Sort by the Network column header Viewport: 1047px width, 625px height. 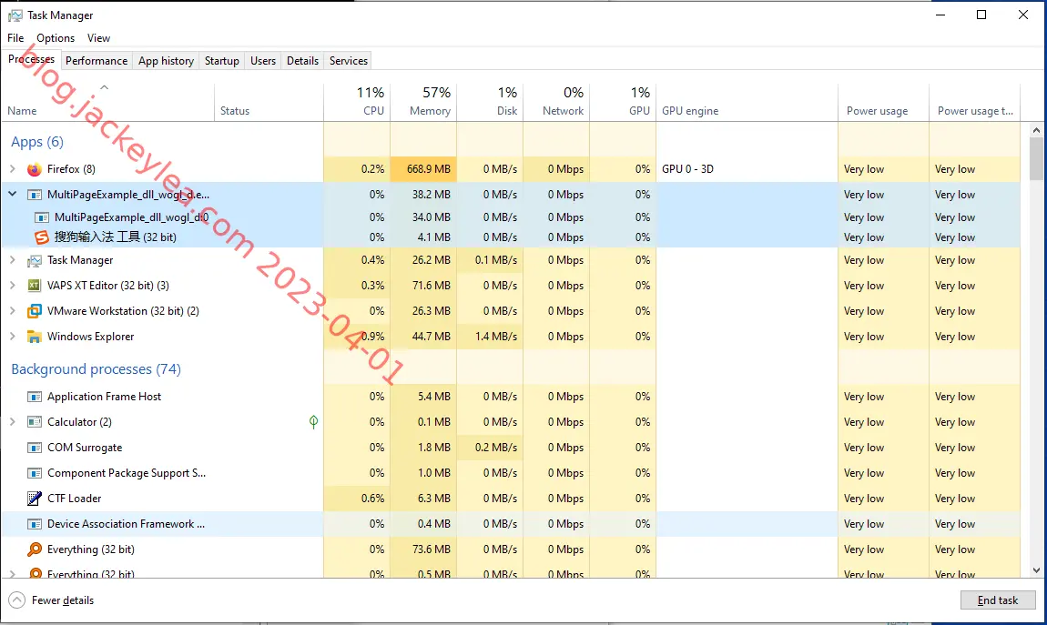556,103
